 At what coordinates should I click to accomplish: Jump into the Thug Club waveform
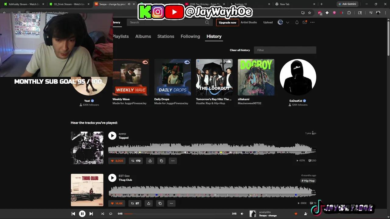[x=212, y=191]
